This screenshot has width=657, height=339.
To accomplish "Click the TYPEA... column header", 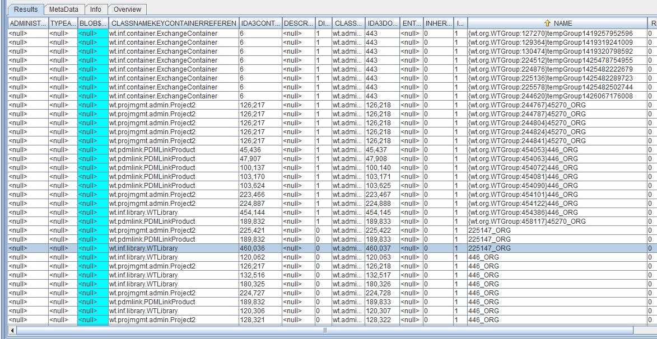I will 63,23.
